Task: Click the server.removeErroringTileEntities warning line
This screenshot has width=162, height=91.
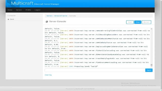Action: 97,32
